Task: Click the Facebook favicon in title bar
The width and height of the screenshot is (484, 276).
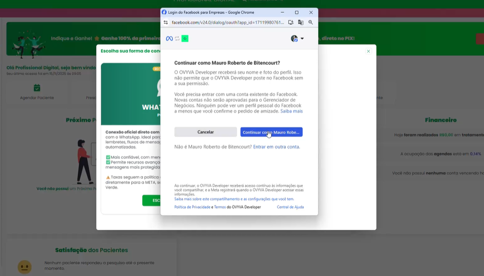Action: (x=164, y=12)
